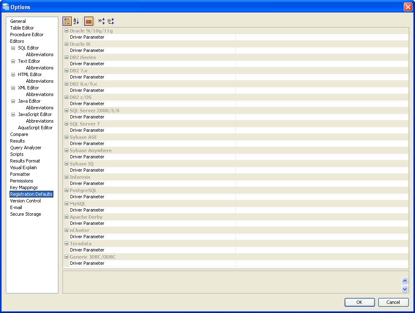
Task: Confirm settings with the OK button
Action: (x=360, y=302)
